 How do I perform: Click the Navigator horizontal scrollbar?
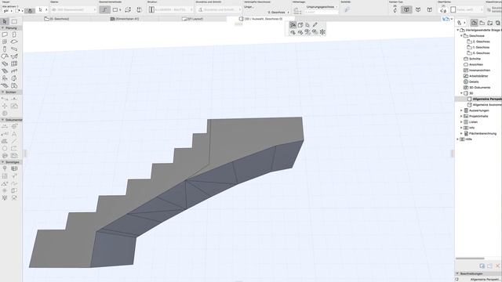click(470, 258)
